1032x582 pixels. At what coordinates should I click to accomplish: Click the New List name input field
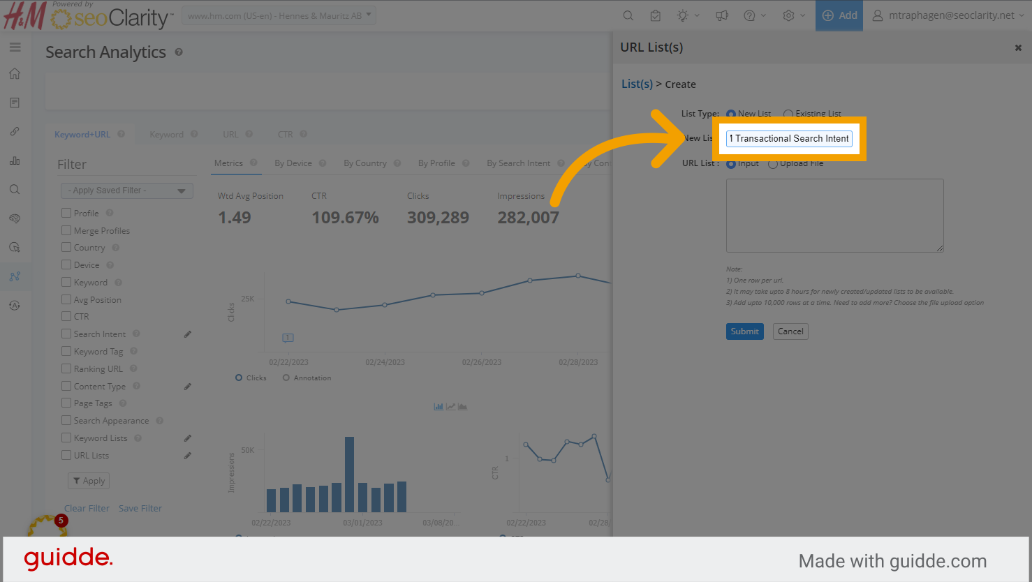[x=789, y=138]
